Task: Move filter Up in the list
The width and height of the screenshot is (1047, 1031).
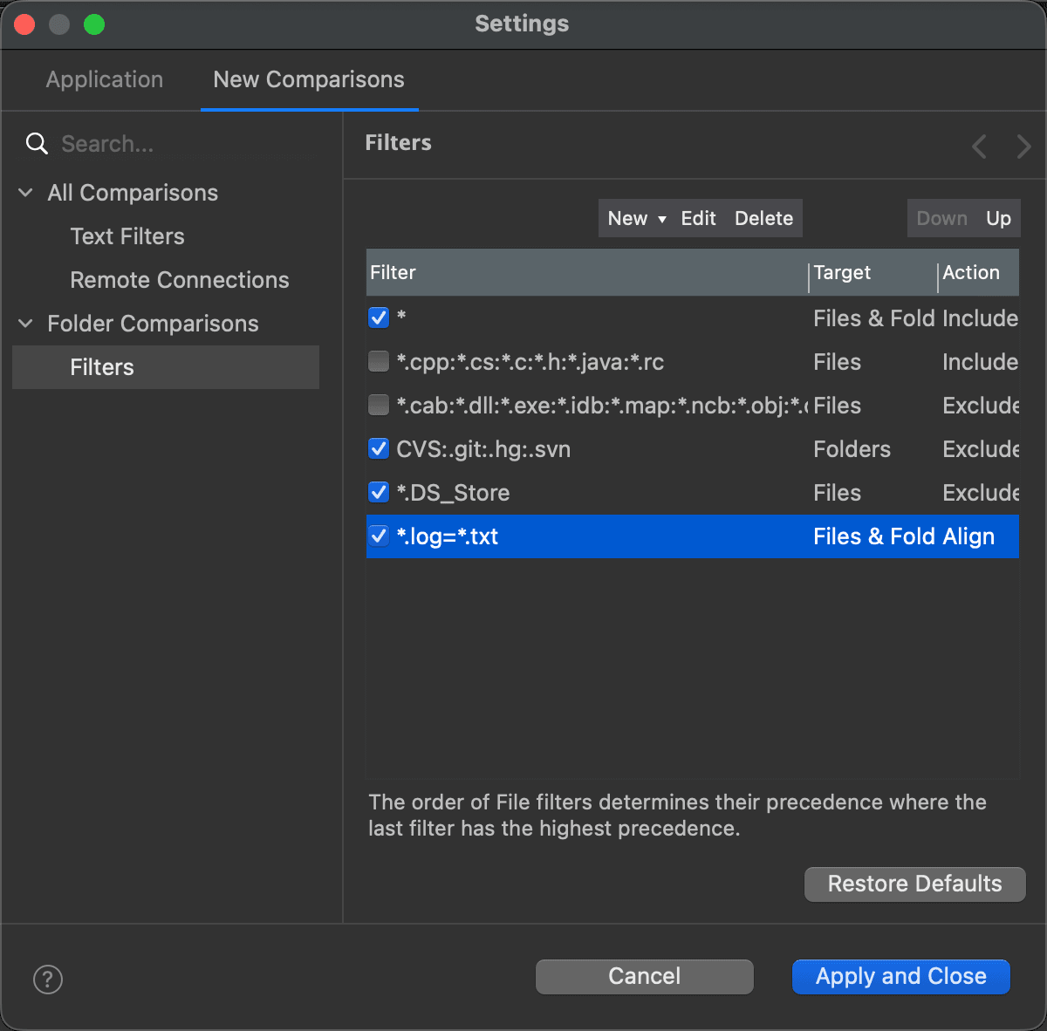Action: pos(998,218)
